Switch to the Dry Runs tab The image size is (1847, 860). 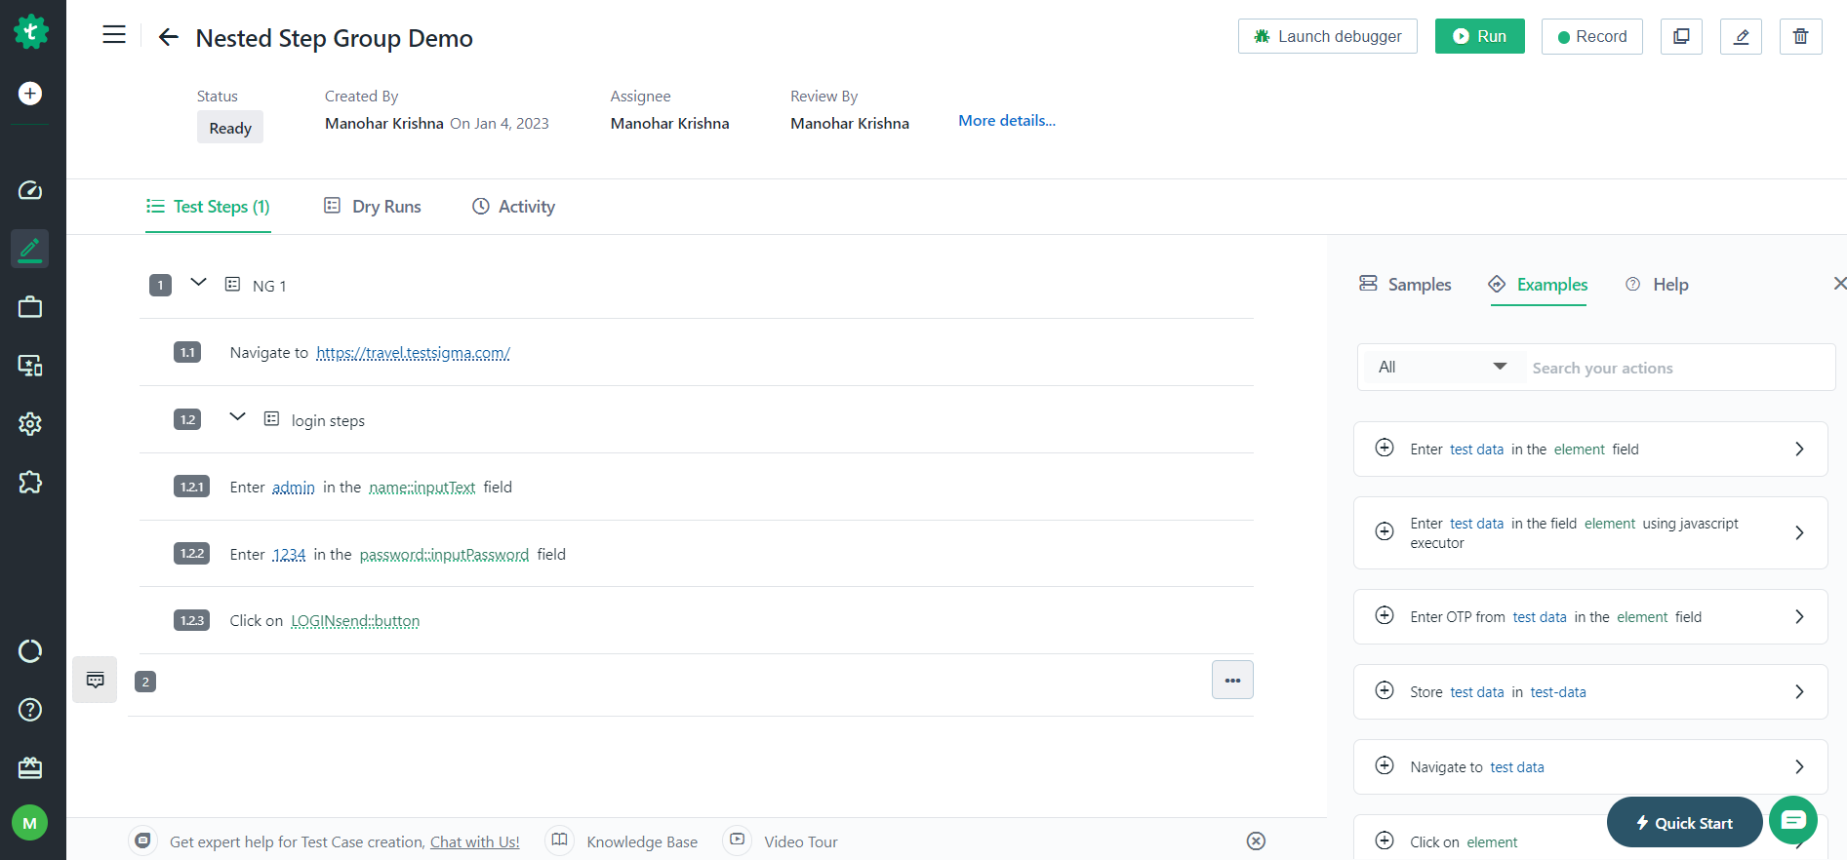[373, 207]
